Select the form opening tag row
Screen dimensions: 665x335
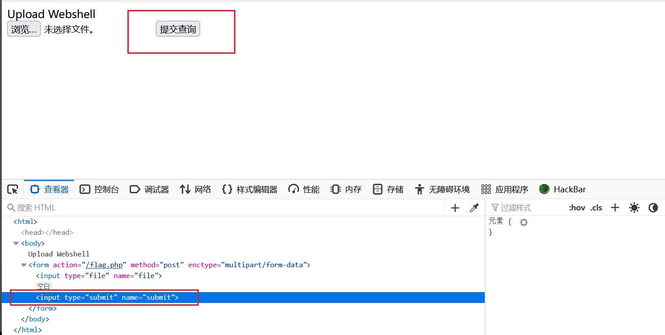pos(243,265)
